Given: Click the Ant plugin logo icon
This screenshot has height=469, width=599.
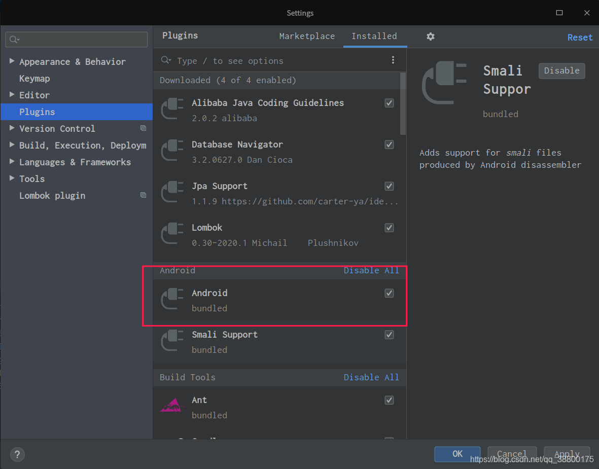Looking at the screenshot, I should (x=172, y=405).
